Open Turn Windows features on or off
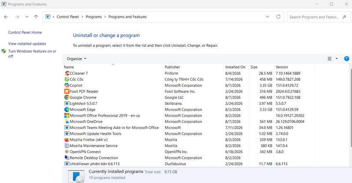Viewport: 352px width, 183px height. pyautogui.click(x=32, y=54)
